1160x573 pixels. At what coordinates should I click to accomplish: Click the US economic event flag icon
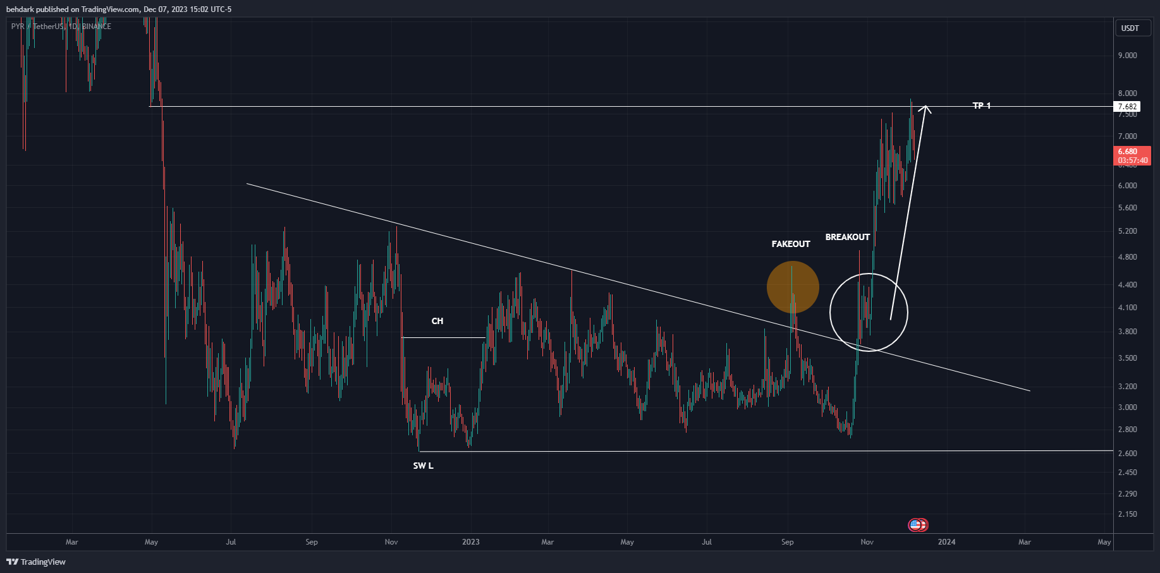point(915,524)
